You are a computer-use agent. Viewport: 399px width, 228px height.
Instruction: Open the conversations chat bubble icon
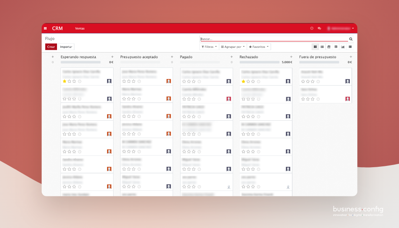[x=319, y=28]
